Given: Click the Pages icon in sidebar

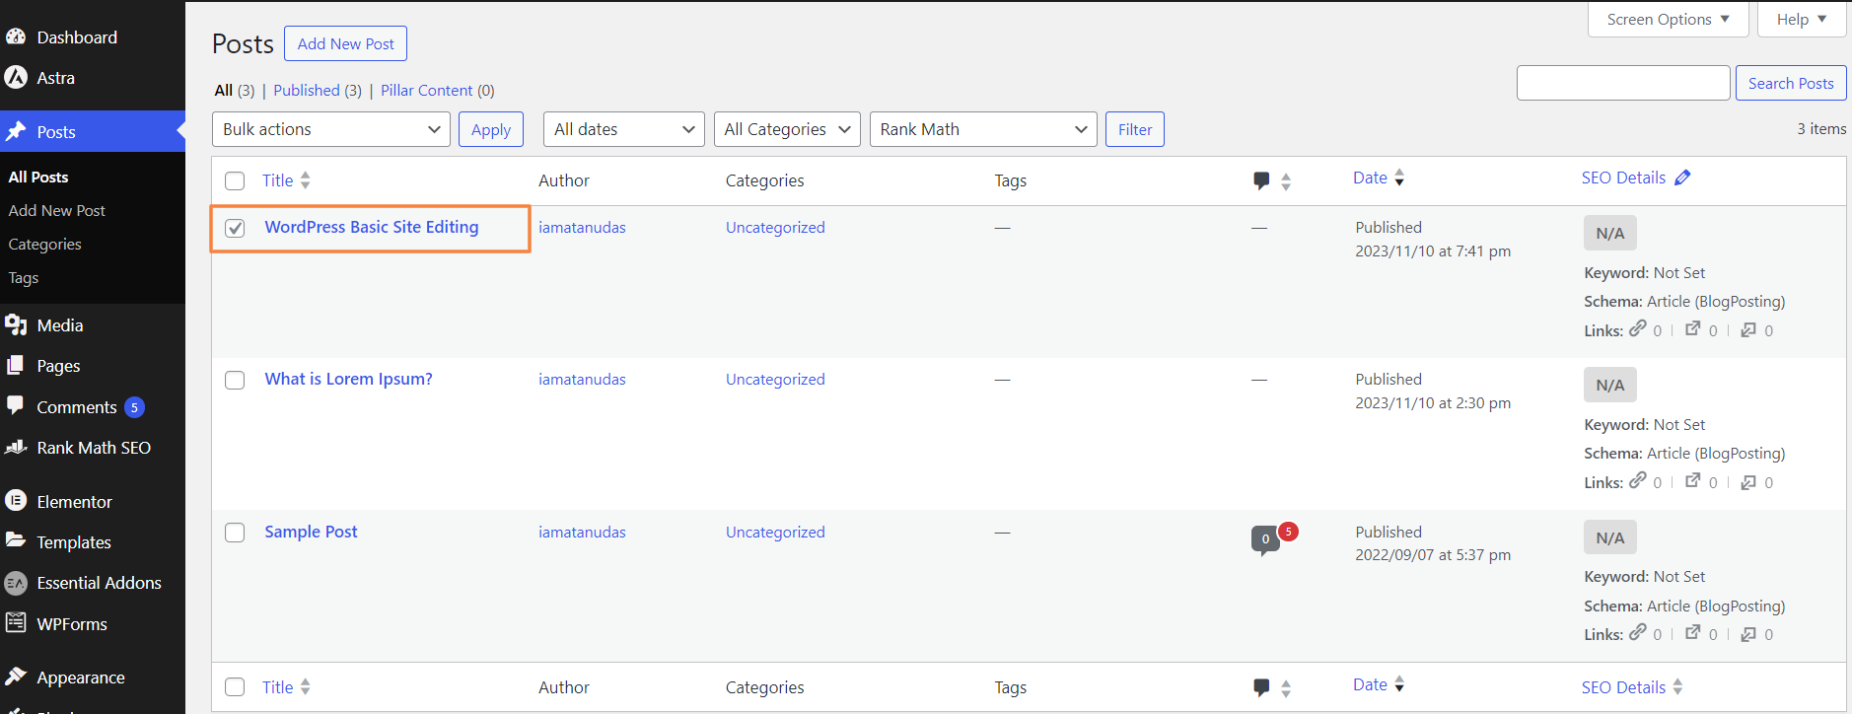Looking at the screenshot, I should (16, 365).
